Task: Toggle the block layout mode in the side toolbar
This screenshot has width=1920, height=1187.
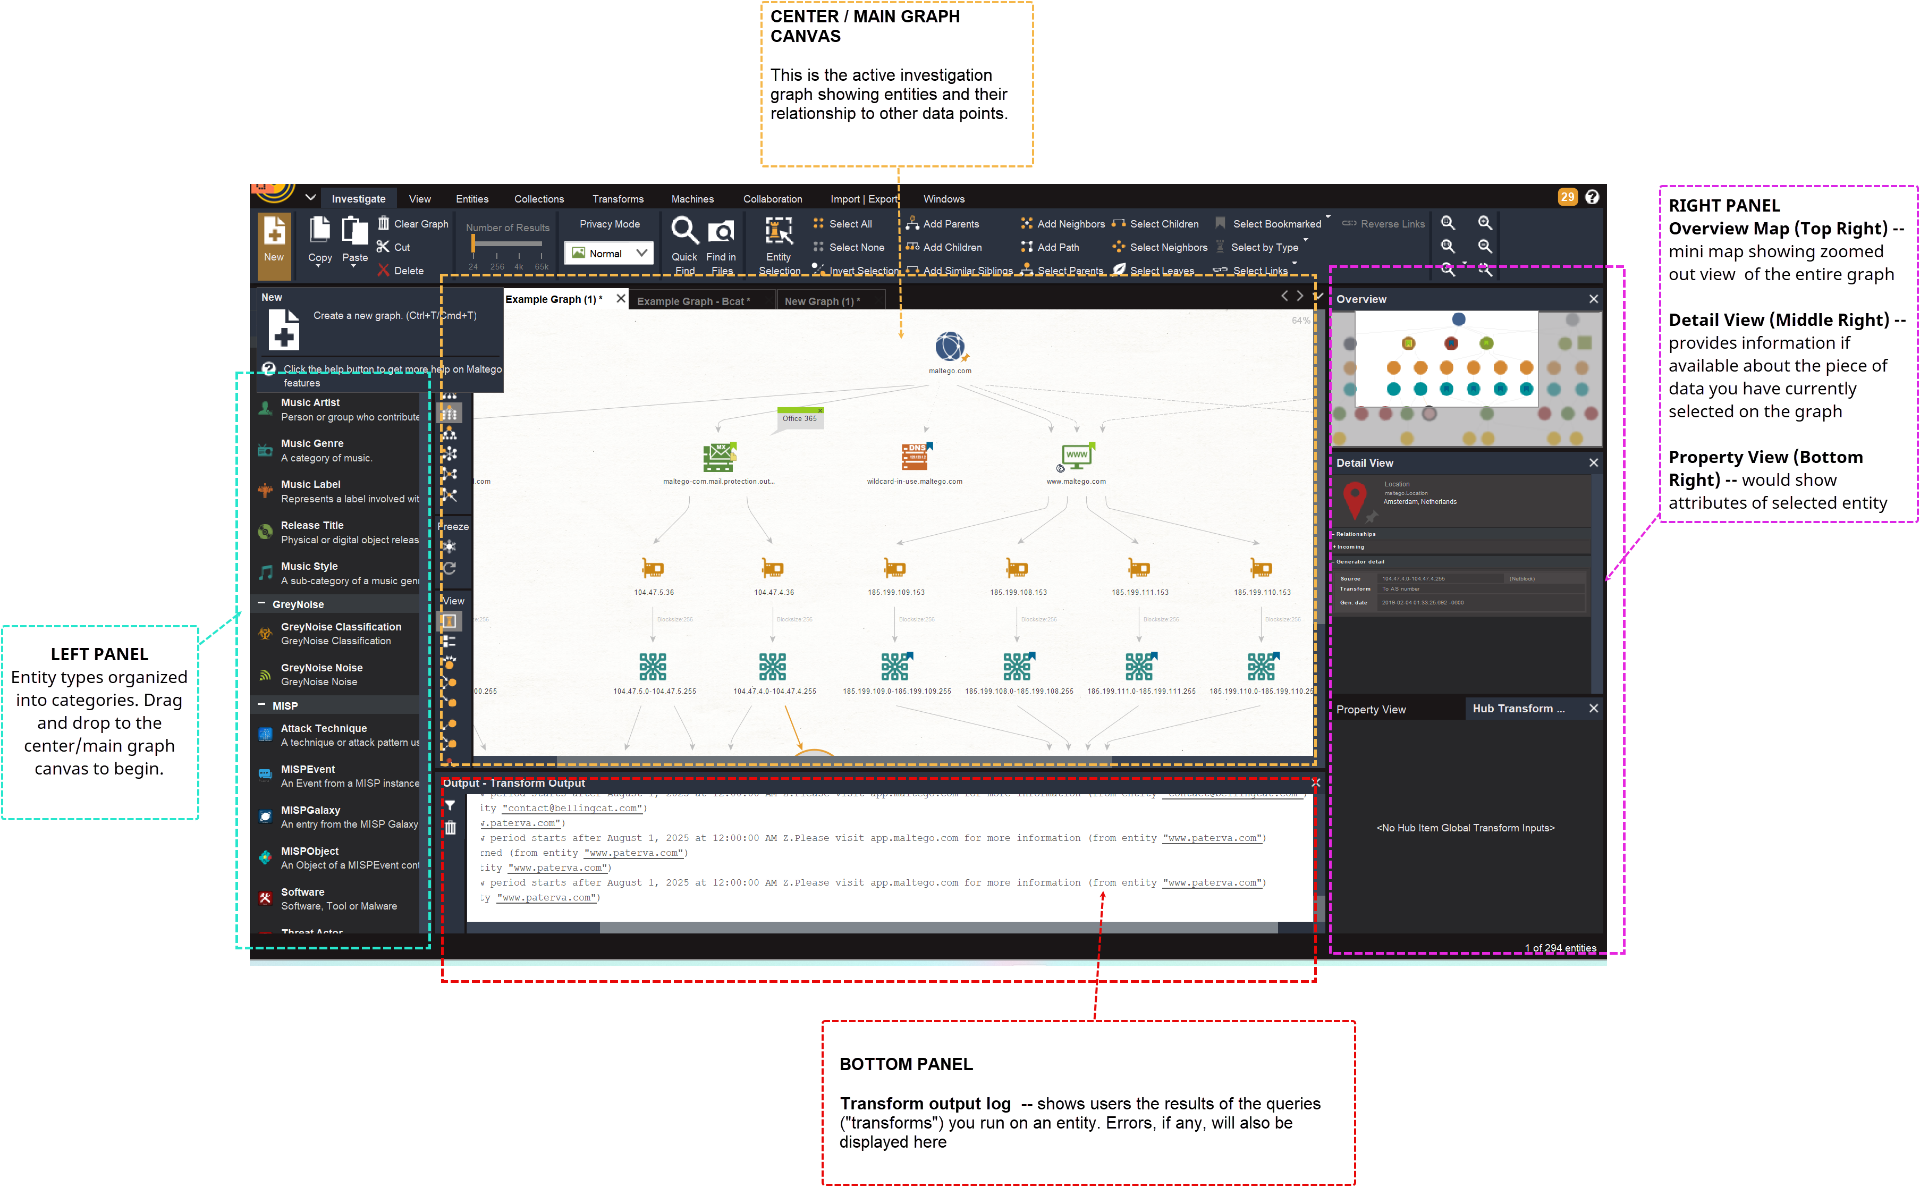Action: point(449,413)
